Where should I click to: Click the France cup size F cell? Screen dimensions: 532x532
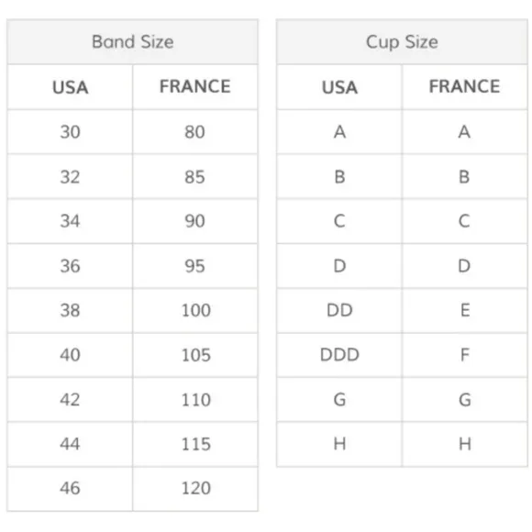pos(464,355)
